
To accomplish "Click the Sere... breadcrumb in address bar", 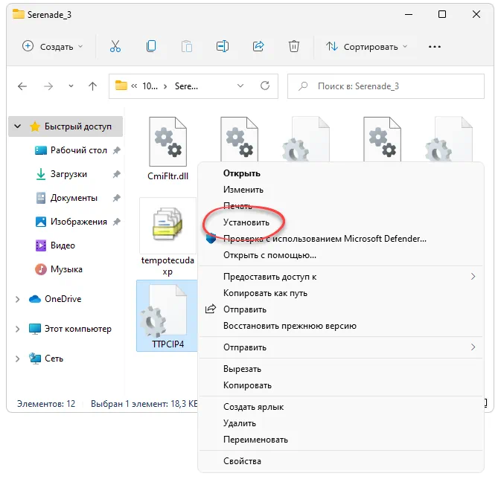I will click(186, 86).
